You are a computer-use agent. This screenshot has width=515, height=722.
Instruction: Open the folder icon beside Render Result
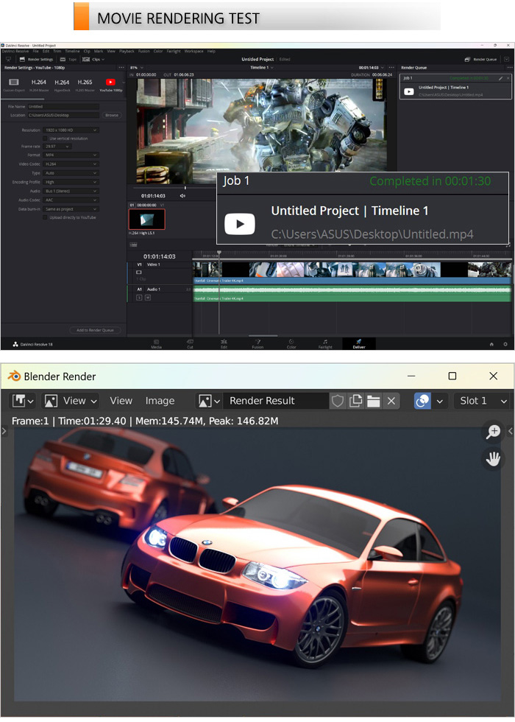tap(374, 401)
